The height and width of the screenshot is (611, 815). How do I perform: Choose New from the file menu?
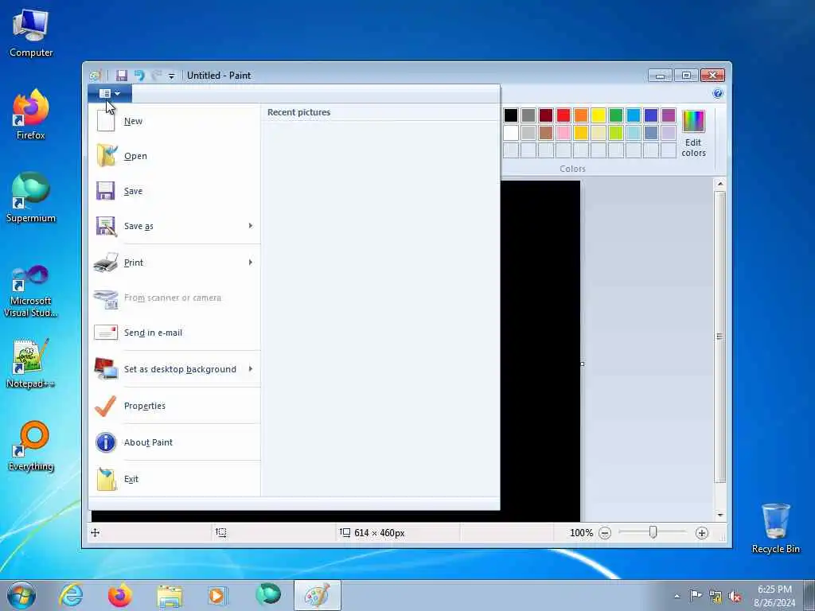[174, 121]
